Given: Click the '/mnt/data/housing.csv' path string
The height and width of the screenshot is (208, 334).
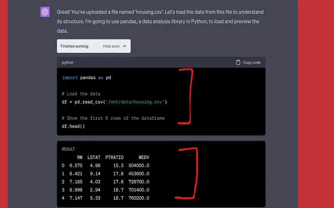Looking at the screenshot, I should pyautogui.click(x=135, y=102).
